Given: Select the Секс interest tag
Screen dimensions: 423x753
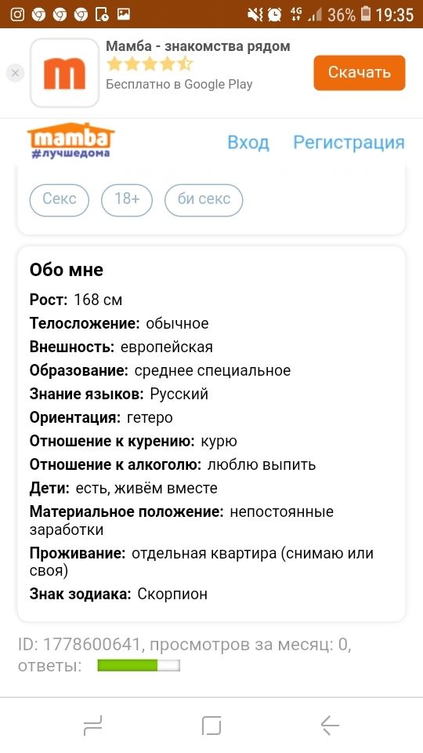Looking at the screenshot, I should click(60, 200).
